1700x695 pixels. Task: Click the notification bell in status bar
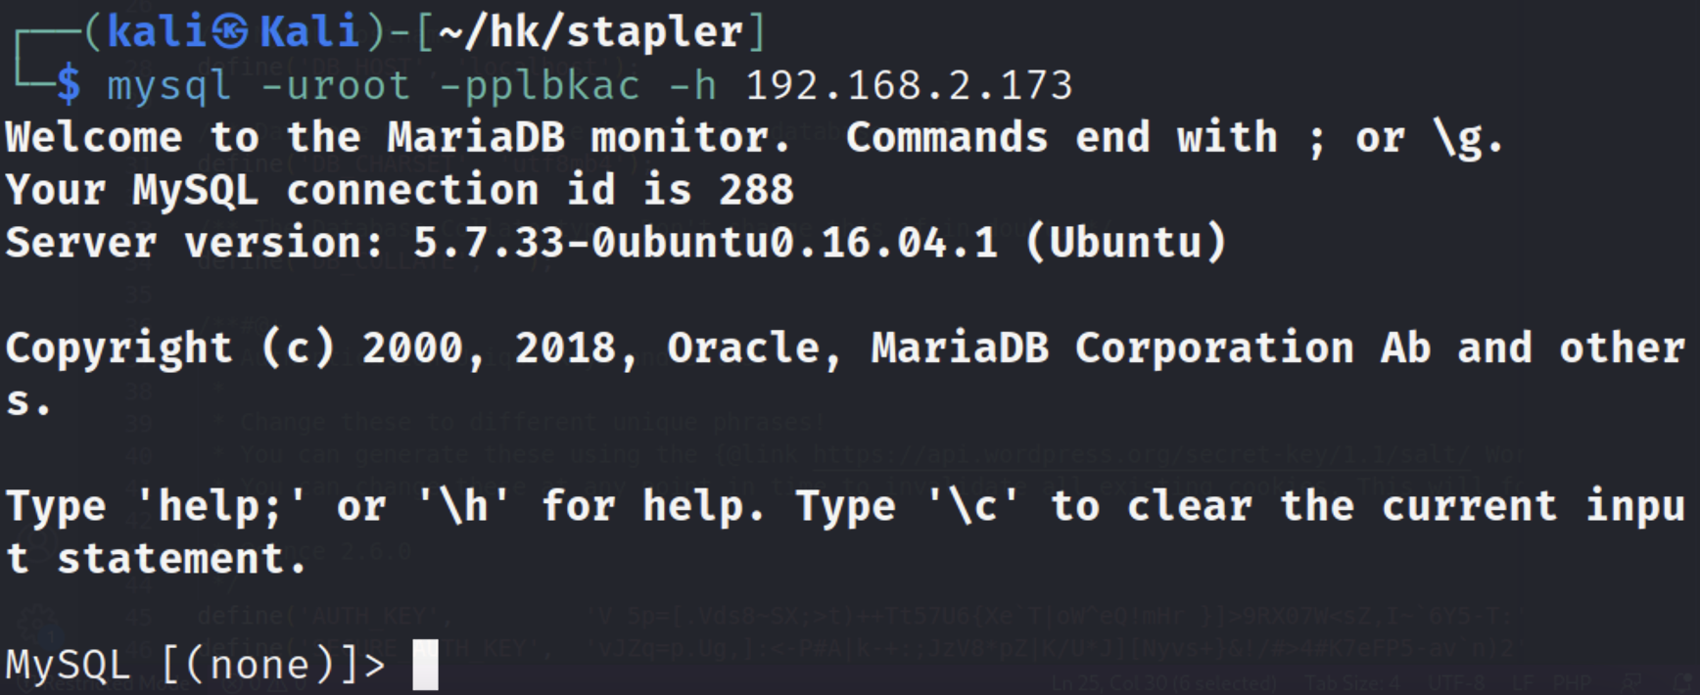click(1683, 682)
